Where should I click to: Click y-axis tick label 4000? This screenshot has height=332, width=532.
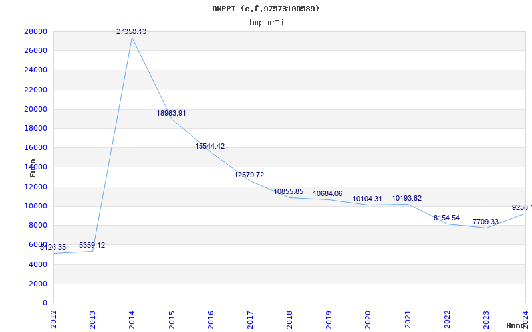coord(38,264)
